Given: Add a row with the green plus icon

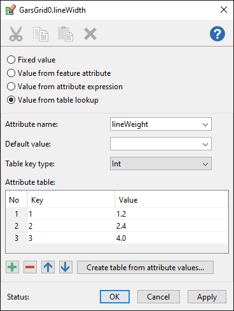Looking at the screenshot, I should pyautogui.click(x=12, y=267).
